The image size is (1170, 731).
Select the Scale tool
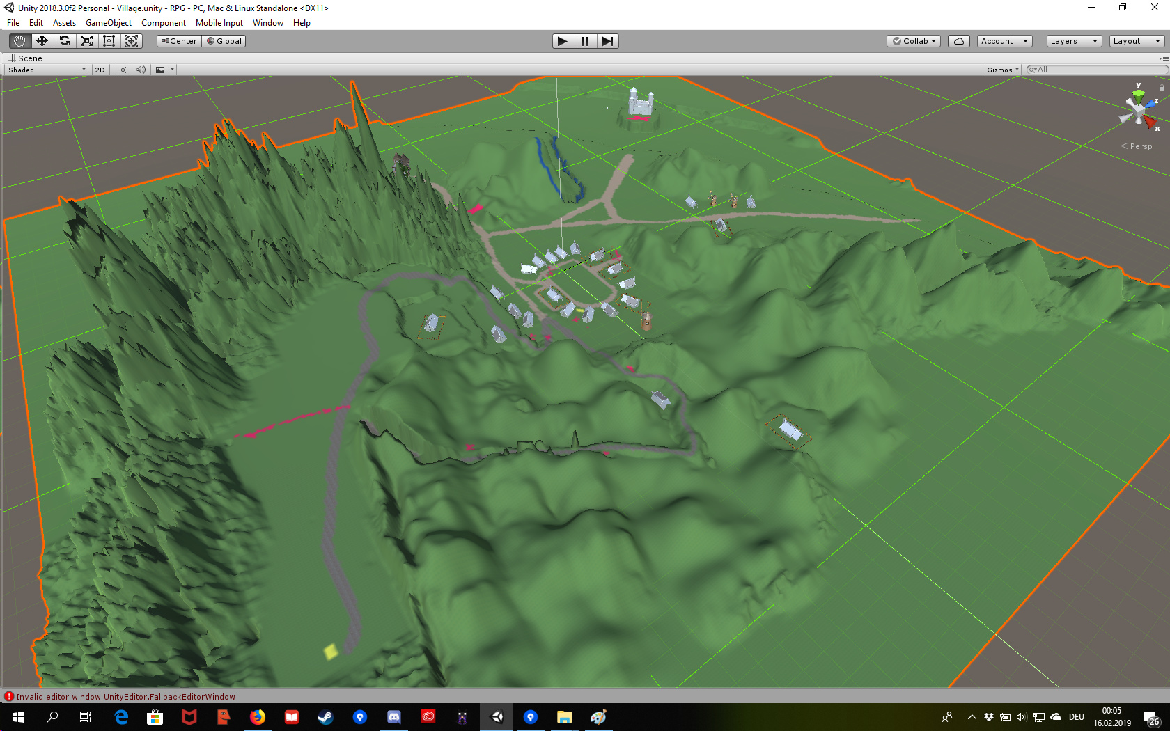(86, 41)
